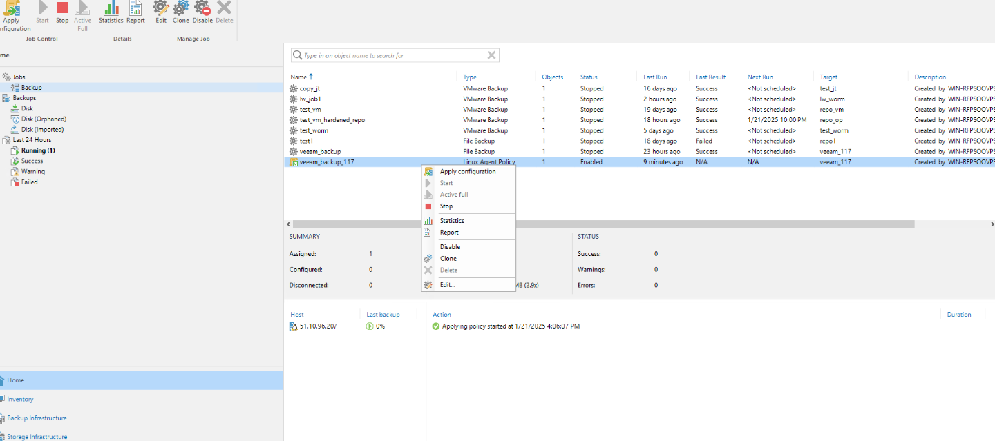
Task: Sort jobs by the Last Run column
Action: 654,77
